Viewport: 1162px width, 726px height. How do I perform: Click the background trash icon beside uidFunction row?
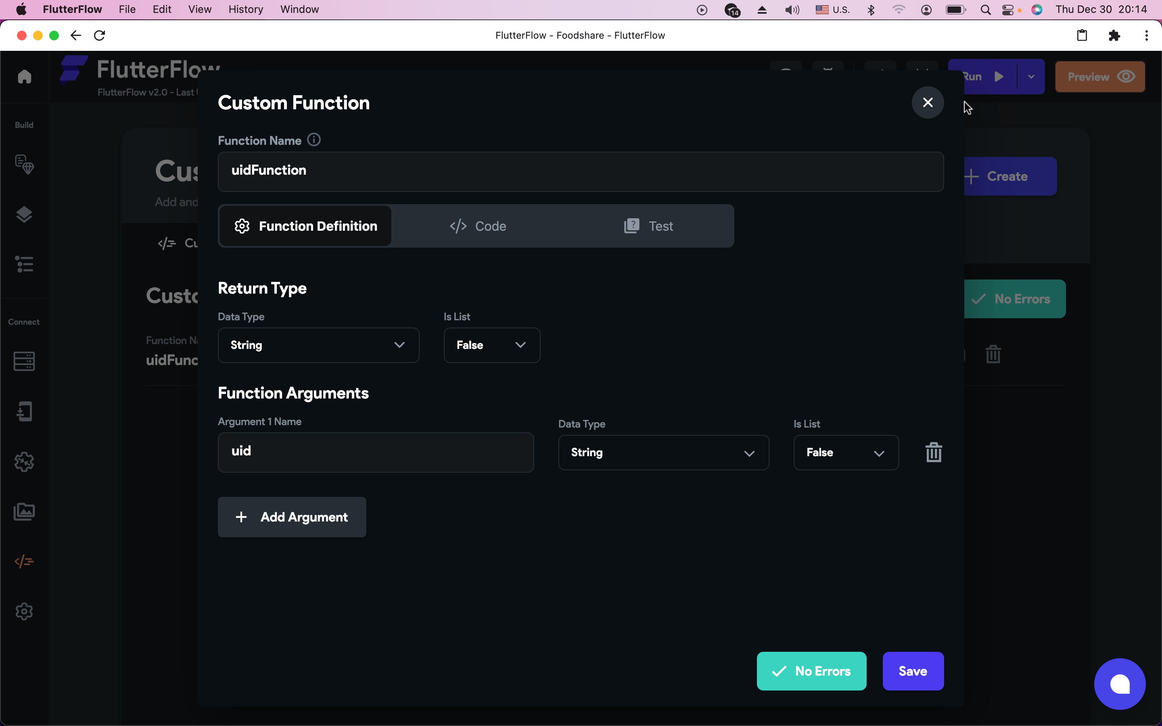(x=993, y=355)
